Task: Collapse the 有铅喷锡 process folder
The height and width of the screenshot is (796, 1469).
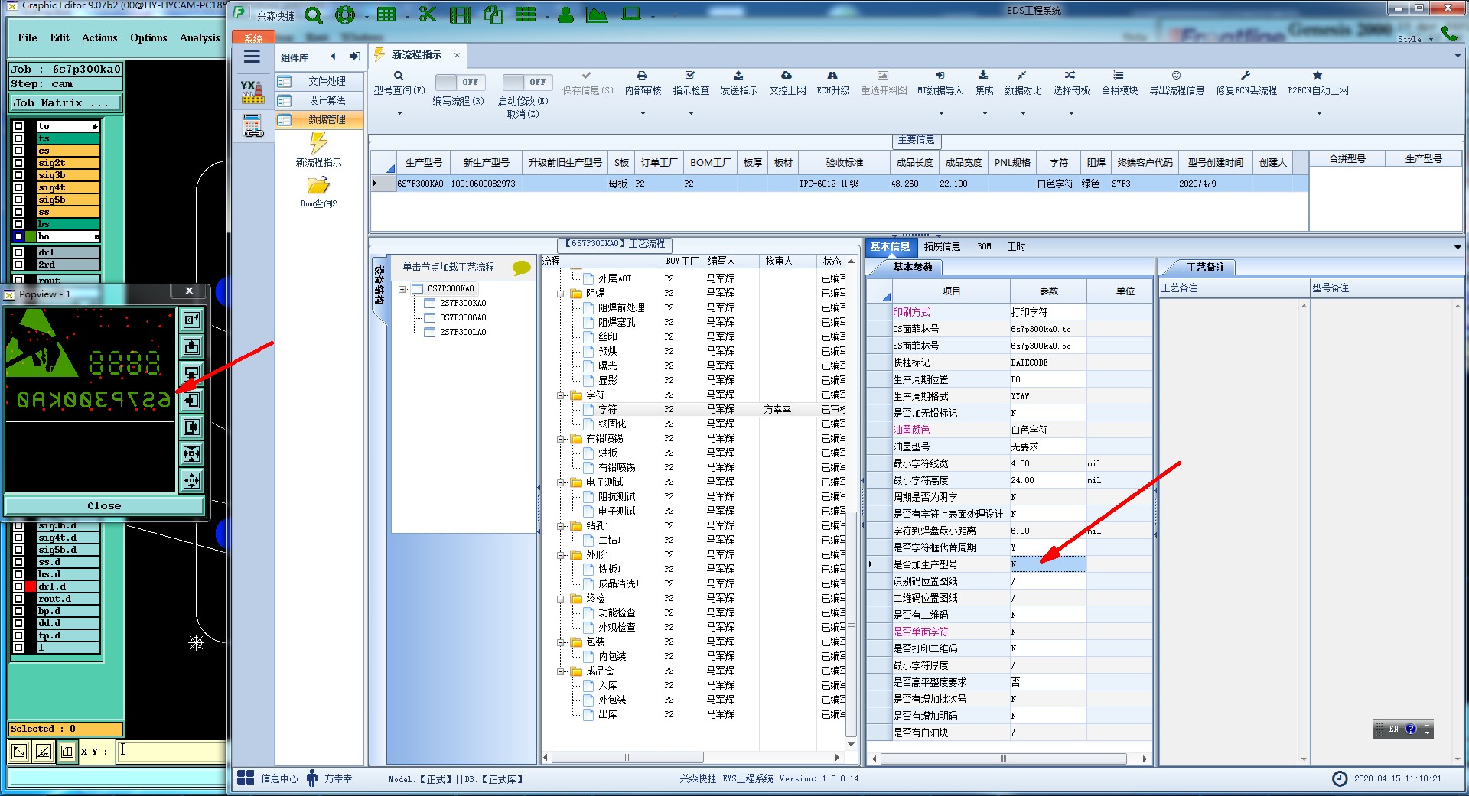Action: (561, 439)
